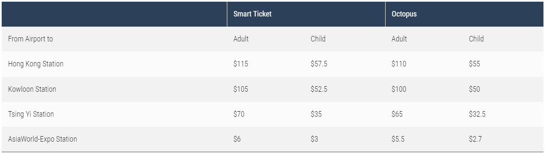Click the $32.5 Tsing Yi Octopus child fare
The image size is (546, 156).
(477, 114)
